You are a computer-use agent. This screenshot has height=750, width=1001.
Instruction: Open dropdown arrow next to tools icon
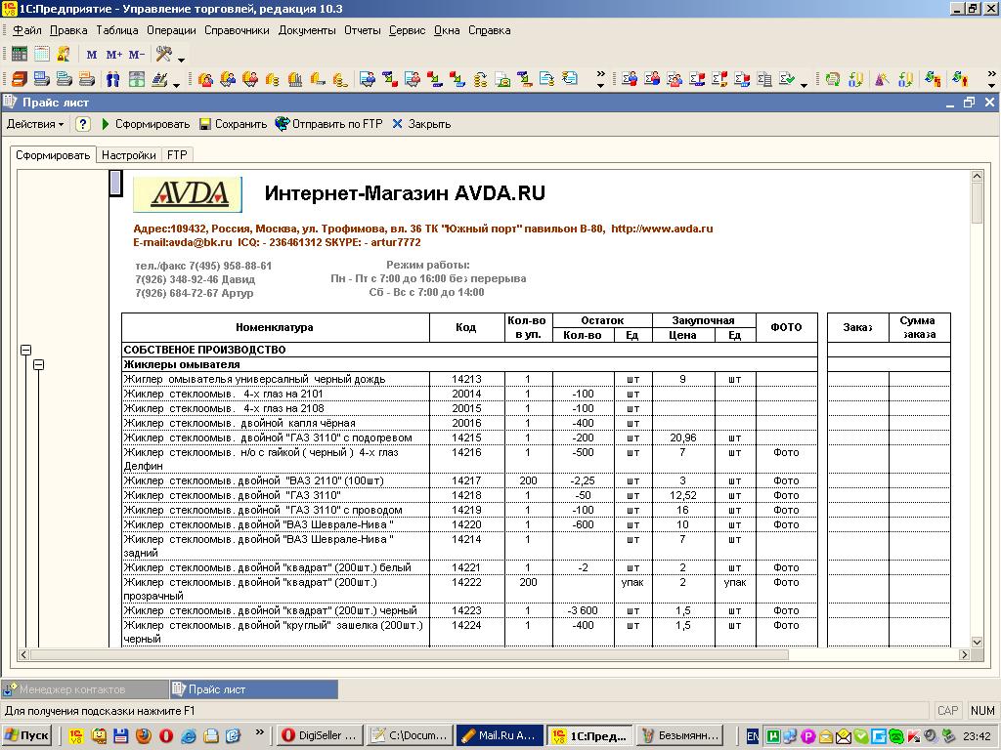181,60
